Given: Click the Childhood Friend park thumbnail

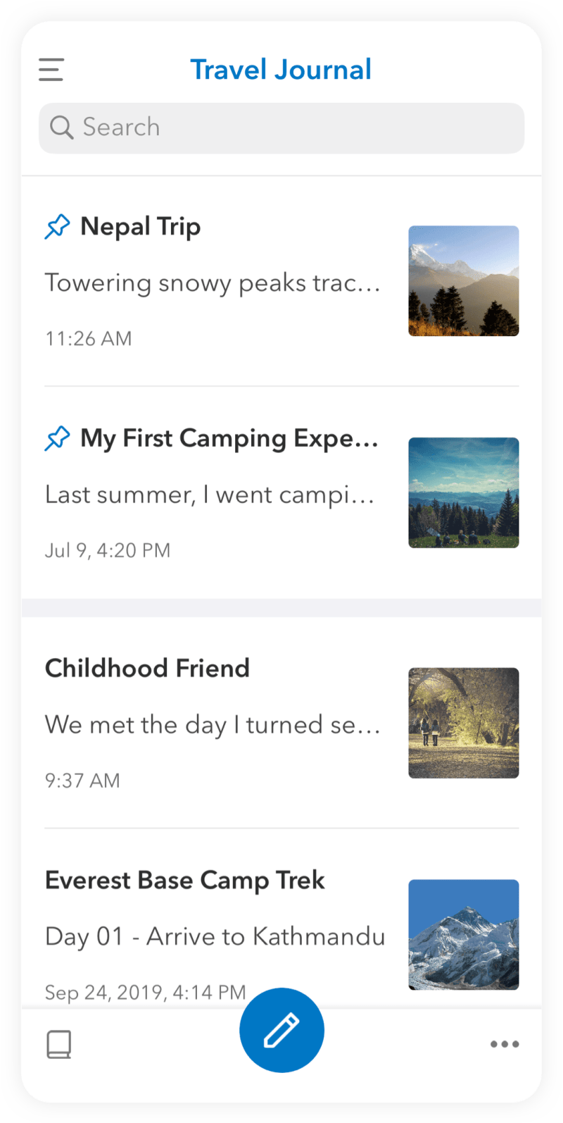Looking at the screenshot, I should click(464, 723).
